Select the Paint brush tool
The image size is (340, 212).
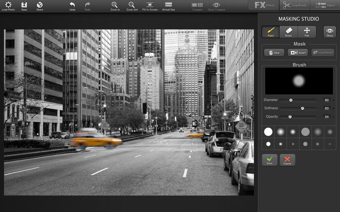270,32
